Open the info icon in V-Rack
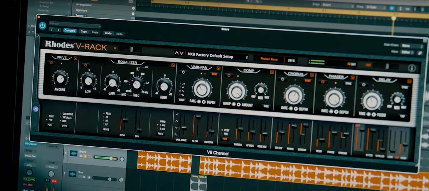The width and height of the screenshot is (429, 191). [411, 68]
